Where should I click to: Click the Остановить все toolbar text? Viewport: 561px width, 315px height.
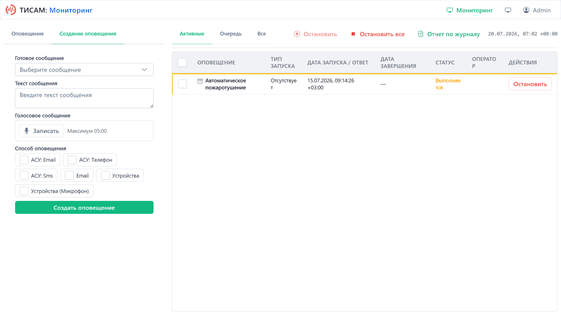(382, 34)
